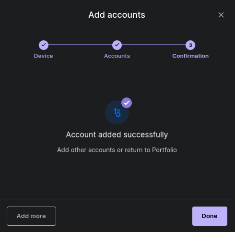This screenshot has height=232, width=235.
Task: Click the Device step checkmark circle
Action: (x=44, y=45)
